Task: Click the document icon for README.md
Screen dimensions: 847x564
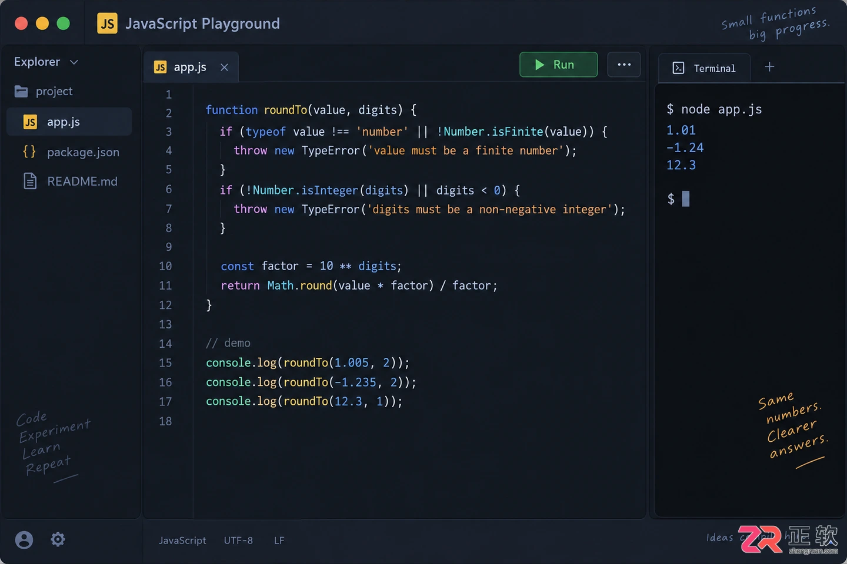Action: point(30,181)
